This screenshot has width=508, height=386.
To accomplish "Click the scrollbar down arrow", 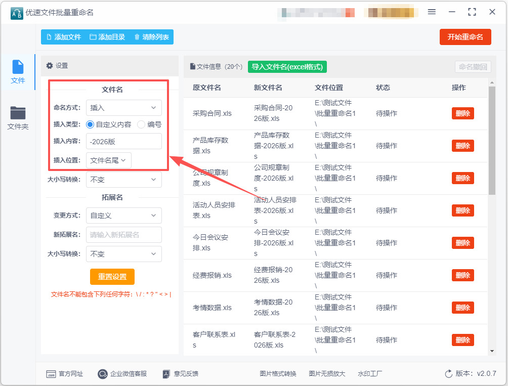I will click(492, 351).
